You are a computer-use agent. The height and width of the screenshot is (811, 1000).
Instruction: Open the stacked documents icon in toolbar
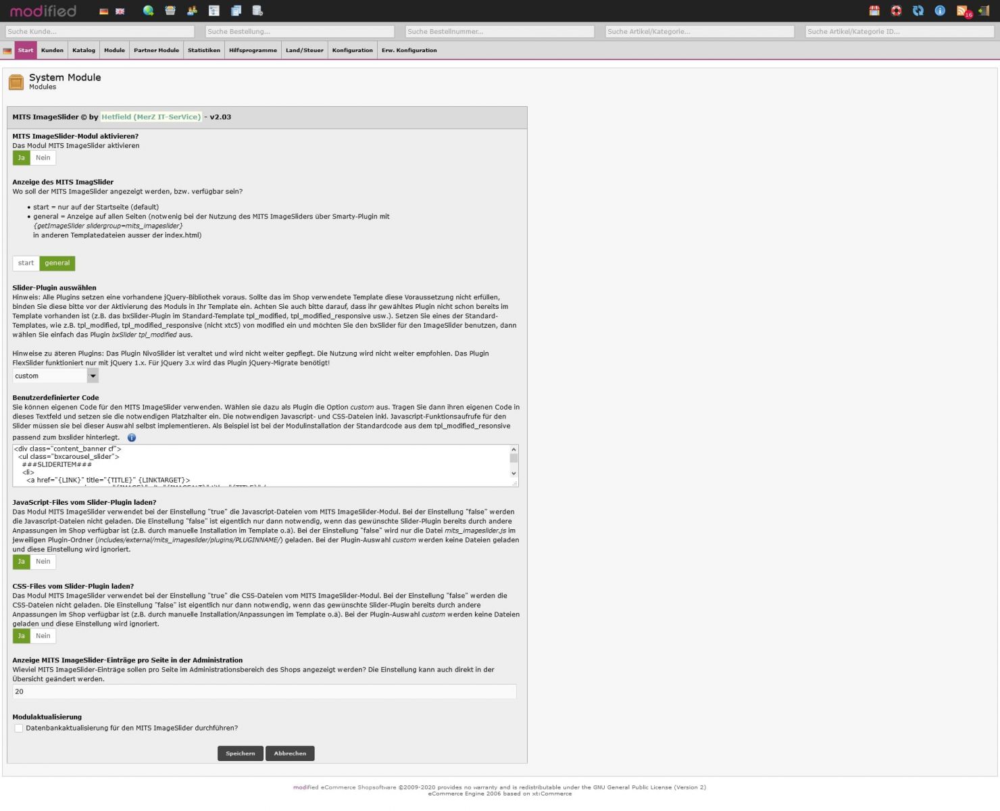coord(236,11)
